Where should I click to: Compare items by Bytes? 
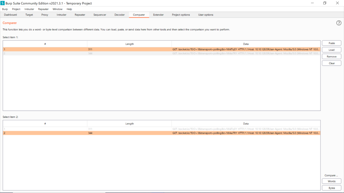point(332,188)
